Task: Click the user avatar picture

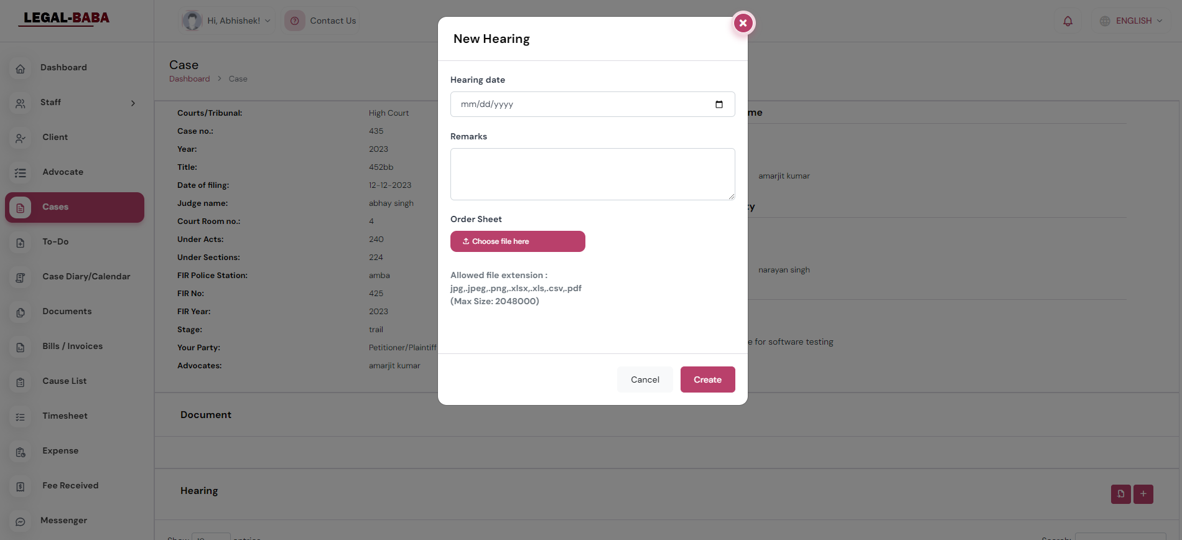Action: (192, 21)
